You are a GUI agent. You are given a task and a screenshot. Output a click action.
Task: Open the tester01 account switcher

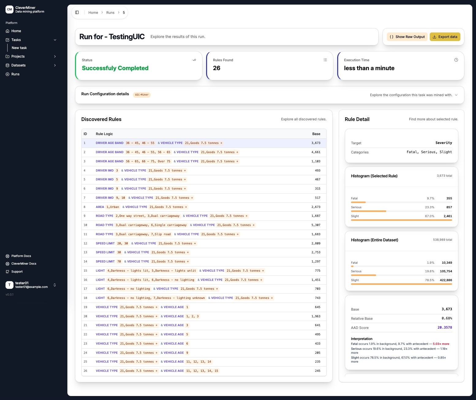point(55,285)
